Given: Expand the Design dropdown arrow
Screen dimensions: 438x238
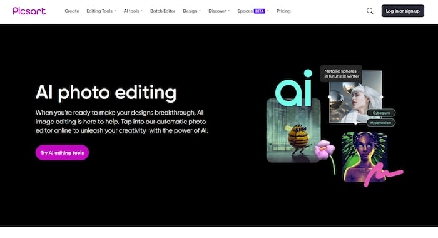Looking at the screenshot, I should click(200, 11).
